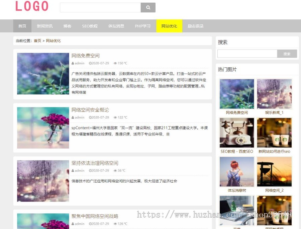Click the eye icon beside 126 ℃
Screen dimensions: 301x229
tap(115, 224)
